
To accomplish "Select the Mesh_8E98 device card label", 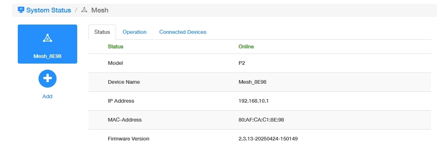I will click(x=47, y=56).
